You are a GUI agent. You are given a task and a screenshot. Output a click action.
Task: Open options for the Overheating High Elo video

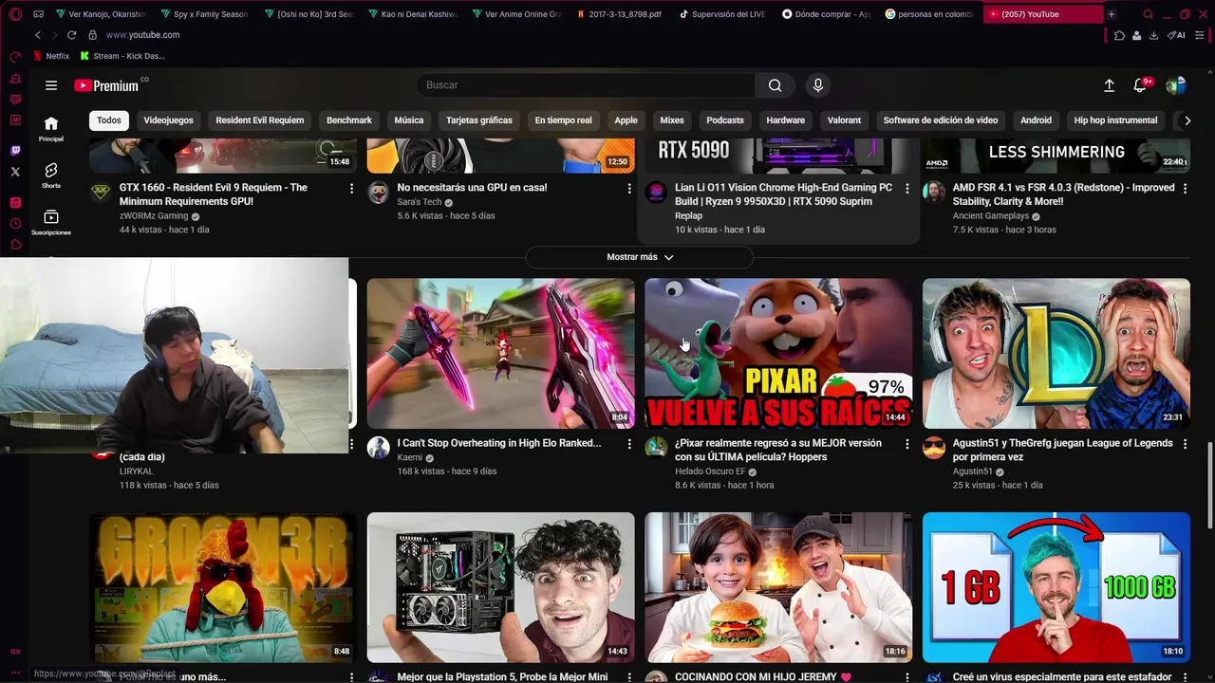tap(629, 444)
